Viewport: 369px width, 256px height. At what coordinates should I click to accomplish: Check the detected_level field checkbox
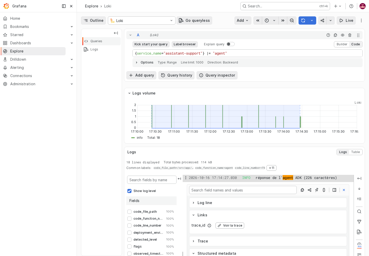(x=129, y=240)
